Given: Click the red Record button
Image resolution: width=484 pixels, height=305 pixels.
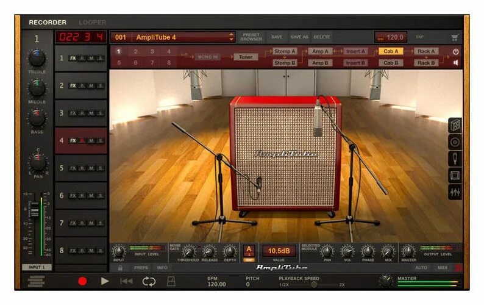Looking at the screenshot, I should [x=82, y=281].
